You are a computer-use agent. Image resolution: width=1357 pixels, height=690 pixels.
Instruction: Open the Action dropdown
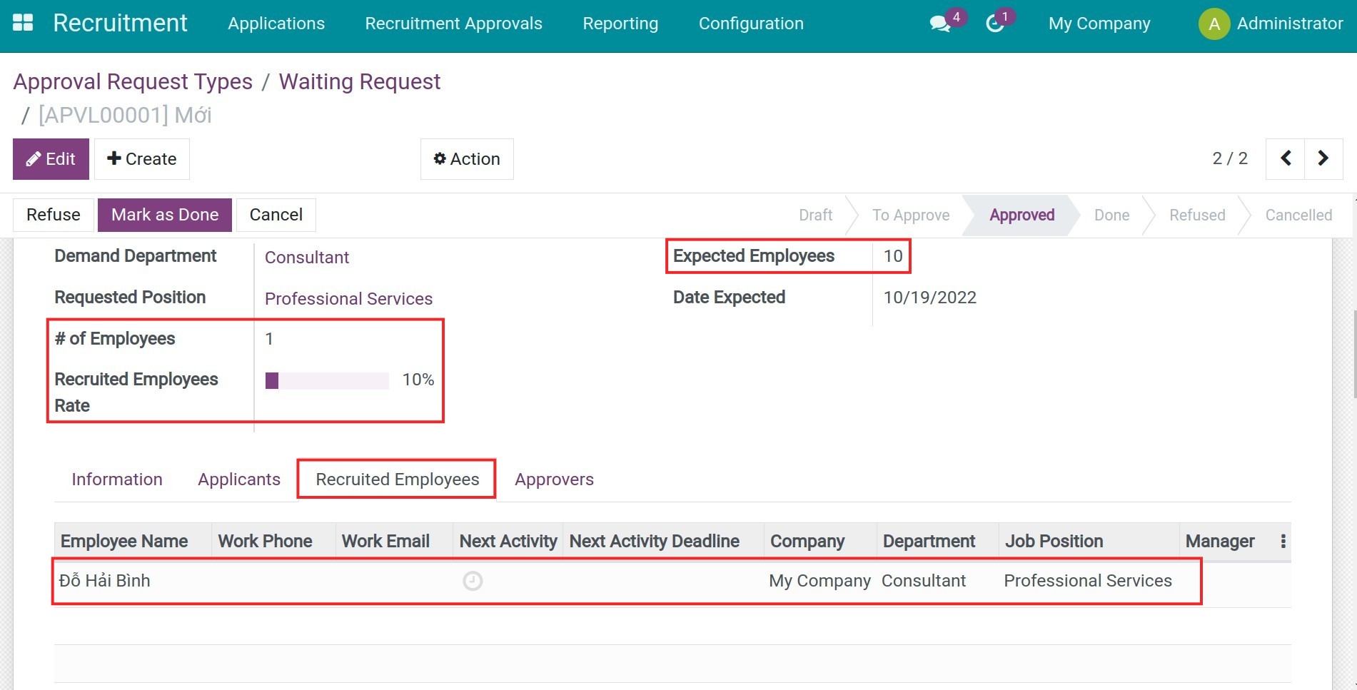click(467, 159)
